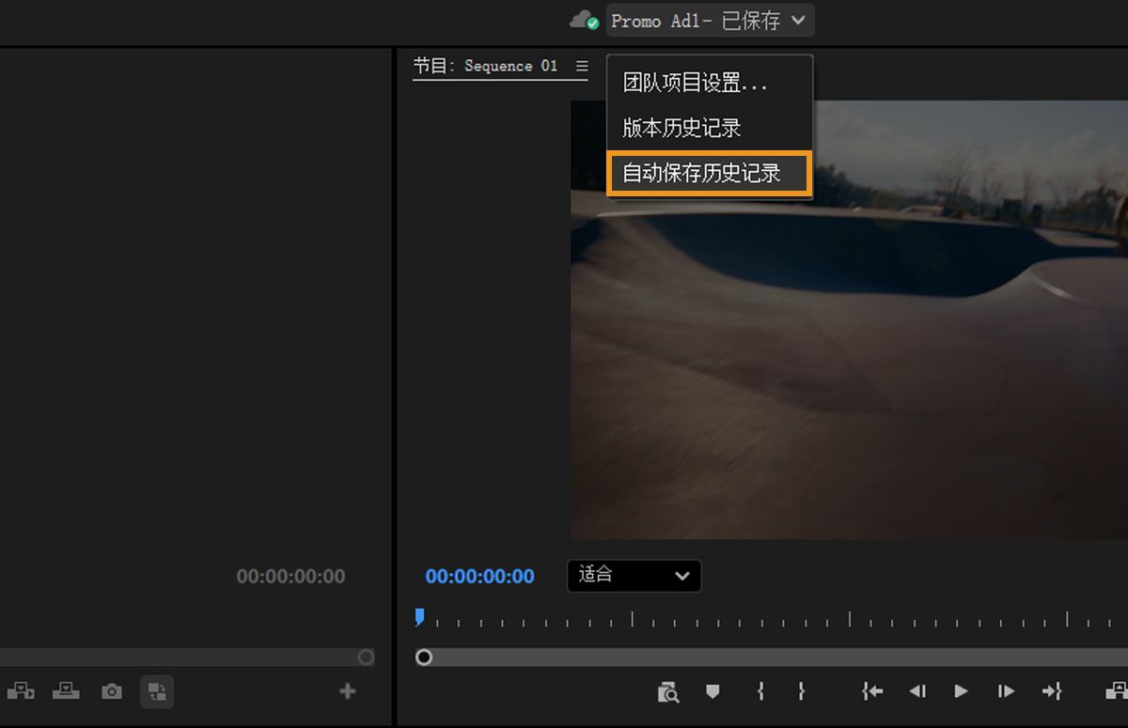Click the Export Frame camera icon
1128x728 pixels.
coord(111,691)
